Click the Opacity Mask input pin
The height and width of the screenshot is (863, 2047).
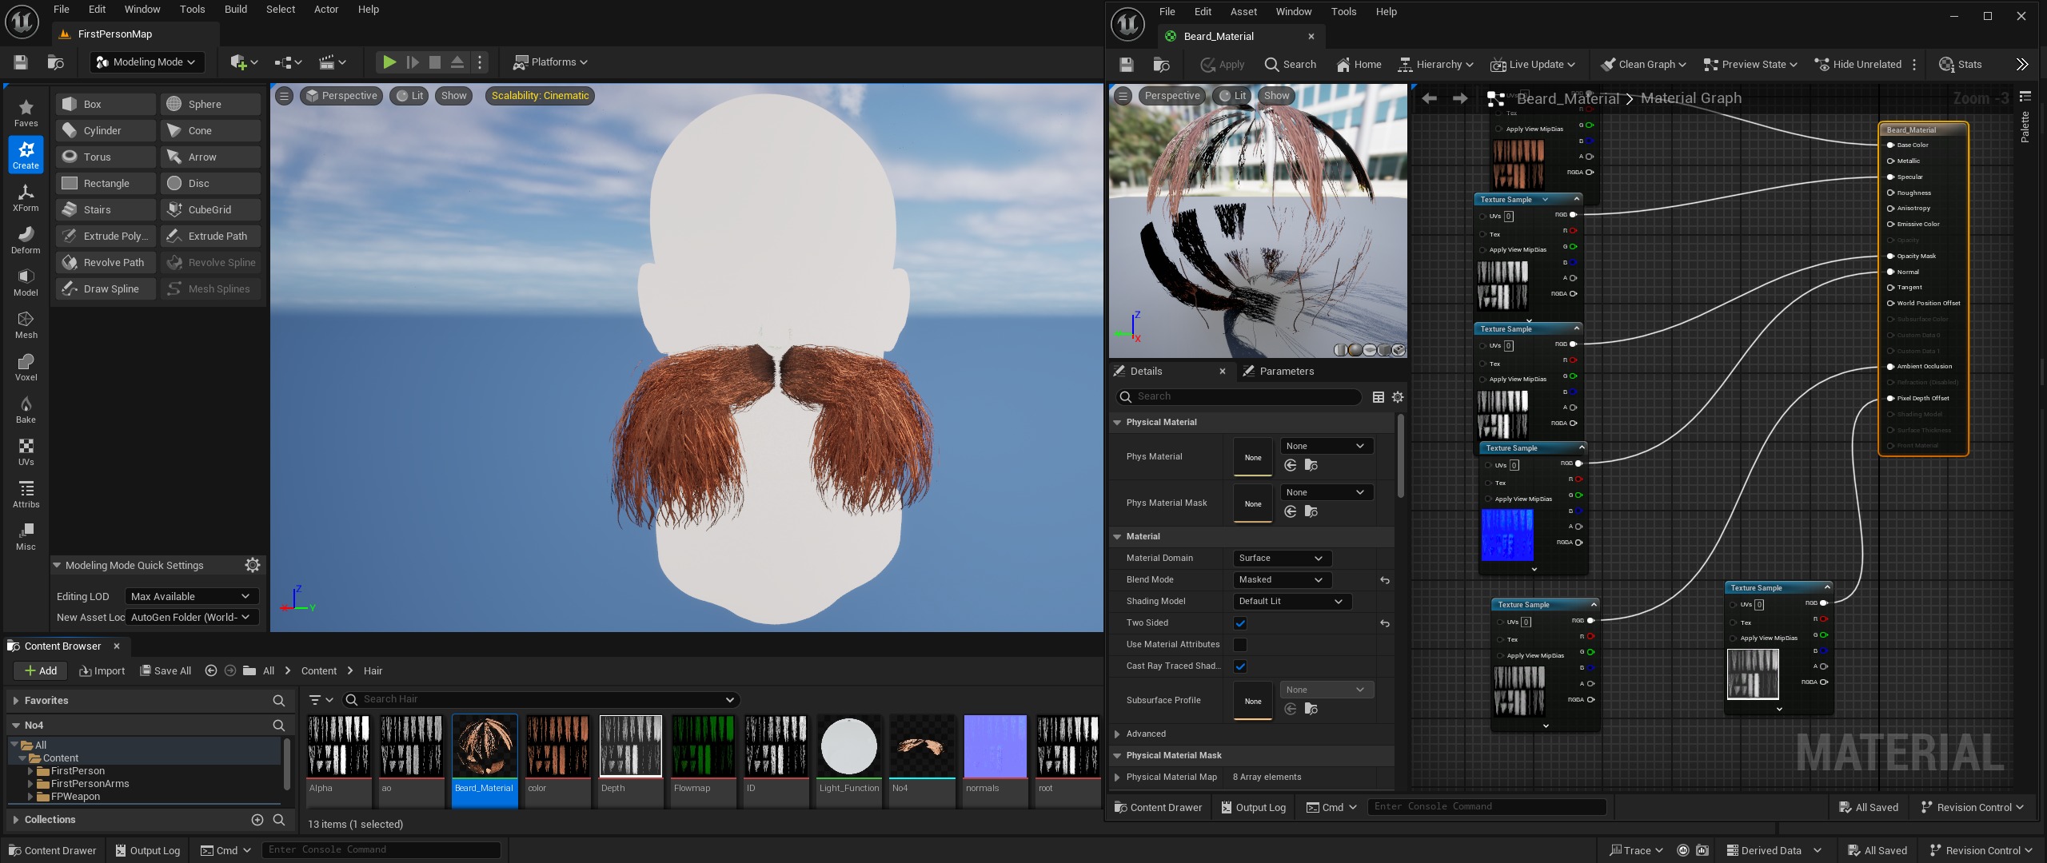click(1890, 256)
